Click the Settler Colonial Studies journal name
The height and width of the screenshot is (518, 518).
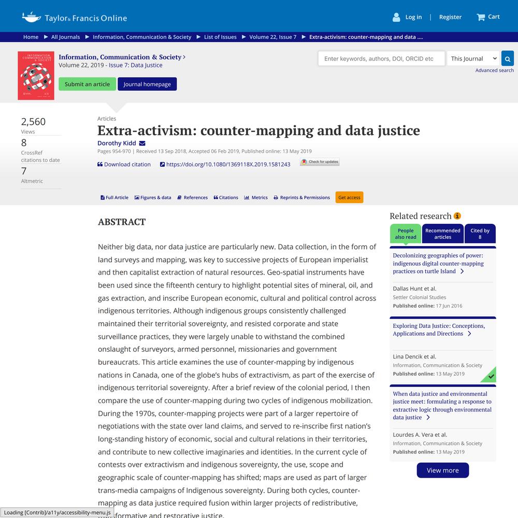(419, 297)
